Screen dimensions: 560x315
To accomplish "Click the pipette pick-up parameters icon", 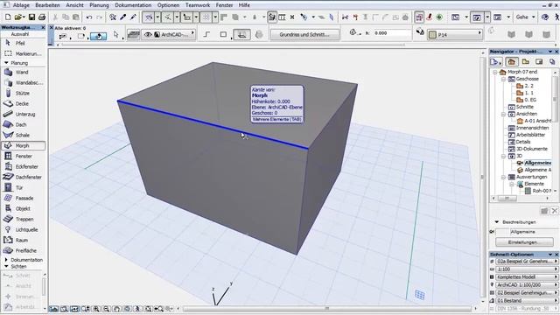I will point(123,17).
